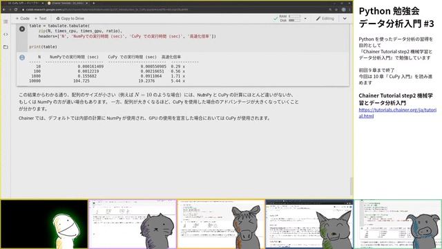Image resolution: width=442 pixels, height=249 pixels.
Task: Go back in the browser
Action: [x=4, y=9]
